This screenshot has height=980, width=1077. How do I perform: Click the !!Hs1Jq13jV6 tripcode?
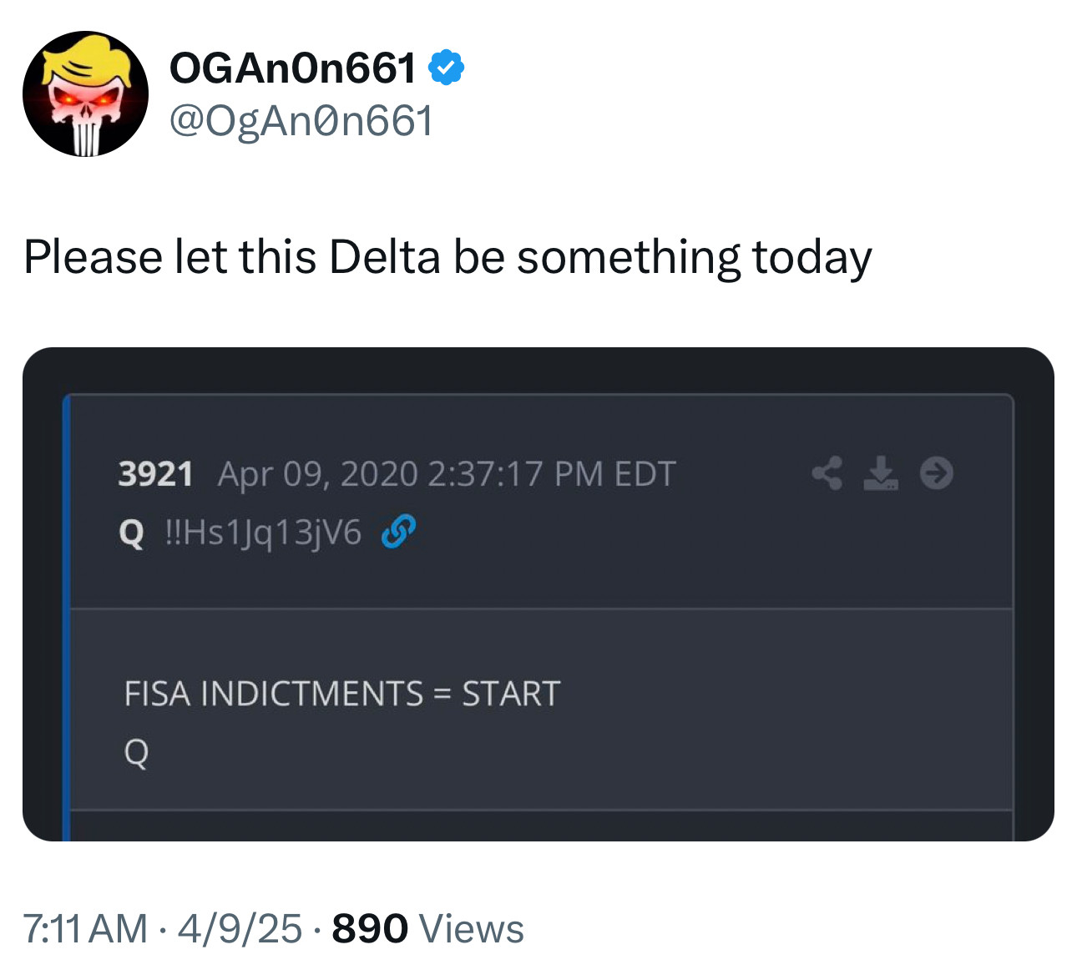click(x=263, y=532)
